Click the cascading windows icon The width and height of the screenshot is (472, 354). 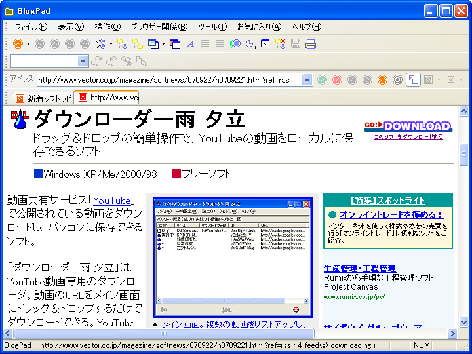(x=153, y=44)
